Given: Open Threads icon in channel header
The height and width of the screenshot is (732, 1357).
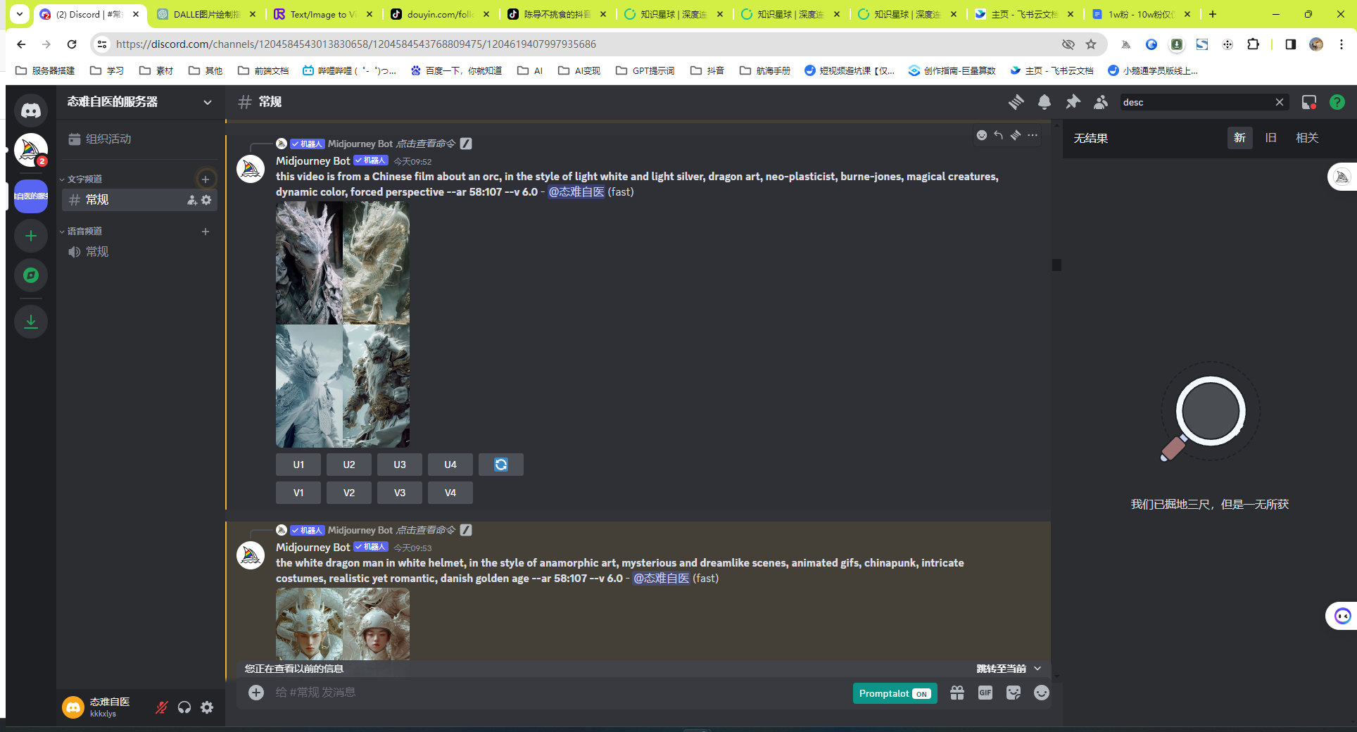Looking at the screenshot, I should coord(1016,102).
